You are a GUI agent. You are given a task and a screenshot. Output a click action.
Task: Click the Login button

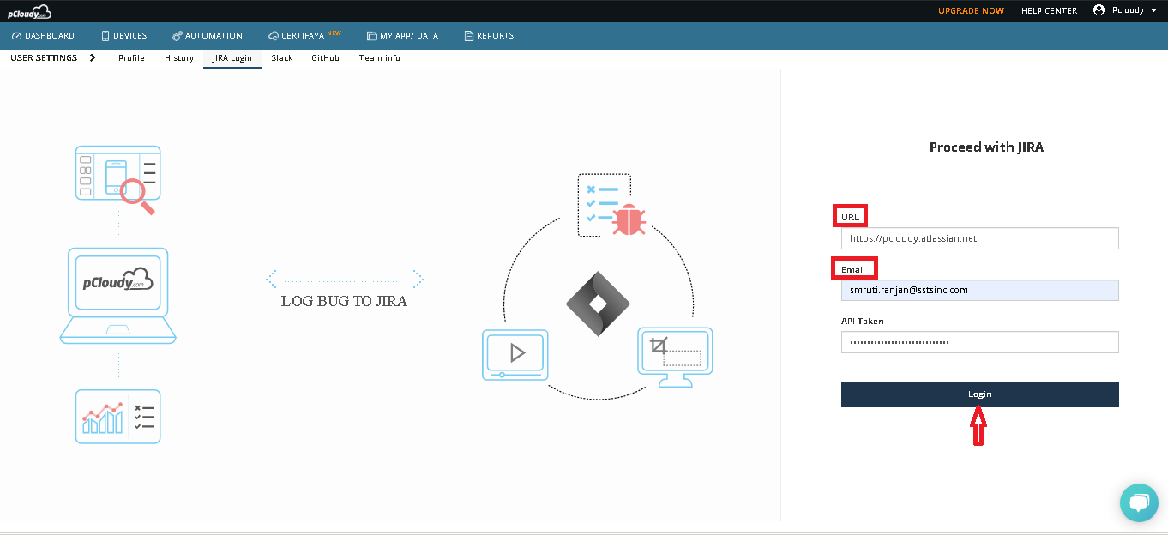click(x=979, y=394)
